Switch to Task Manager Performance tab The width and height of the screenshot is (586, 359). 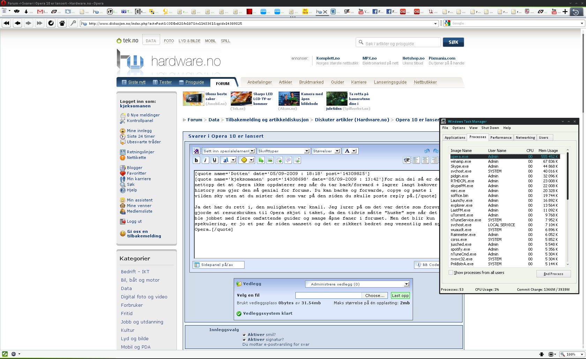point(501,138)
